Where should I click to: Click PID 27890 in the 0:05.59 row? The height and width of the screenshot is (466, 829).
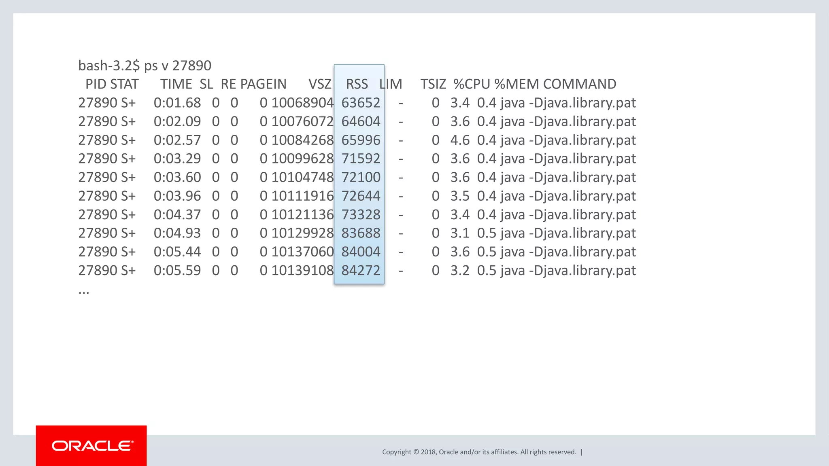(x=98, y=270)
